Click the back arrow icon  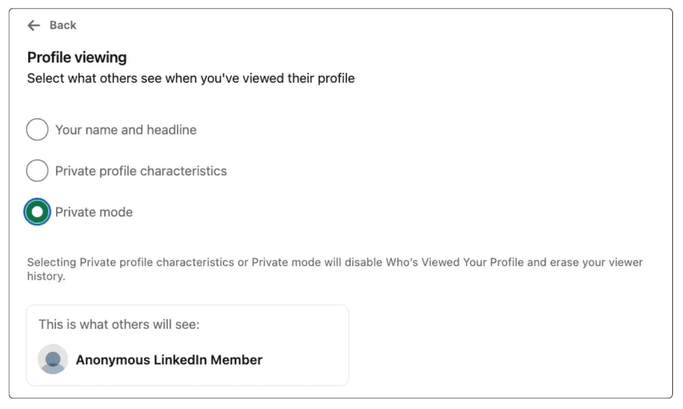coord(33,25)
